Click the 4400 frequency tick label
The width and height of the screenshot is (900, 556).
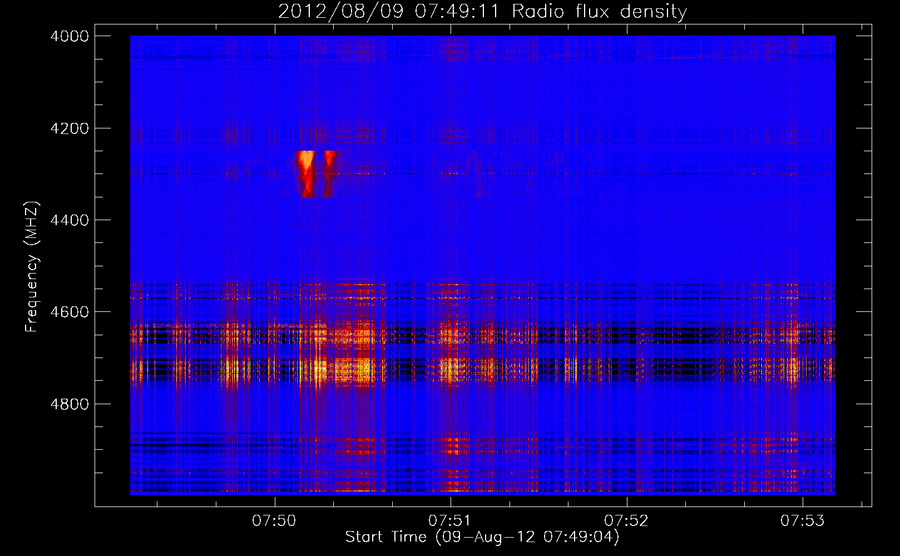pos(70,220)
